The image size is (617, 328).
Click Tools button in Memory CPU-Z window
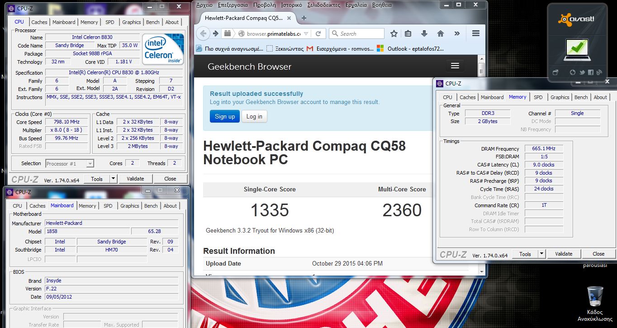[x=525, y=254]
